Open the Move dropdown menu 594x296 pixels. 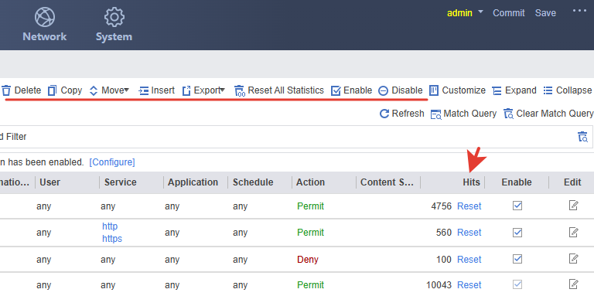pos(110,90)
